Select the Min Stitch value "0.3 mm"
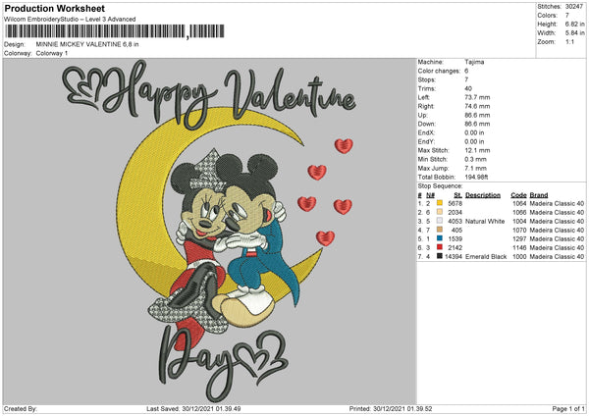The width and height of the screenshot is (589, 416). tap(475, 159)
